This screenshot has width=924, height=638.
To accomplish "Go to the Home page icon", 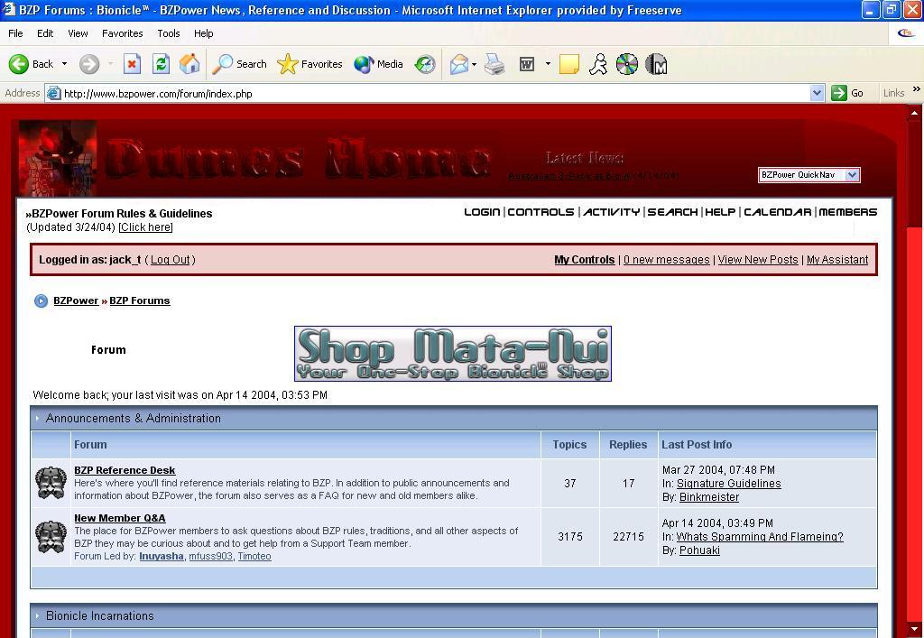I will pos(189,64).
